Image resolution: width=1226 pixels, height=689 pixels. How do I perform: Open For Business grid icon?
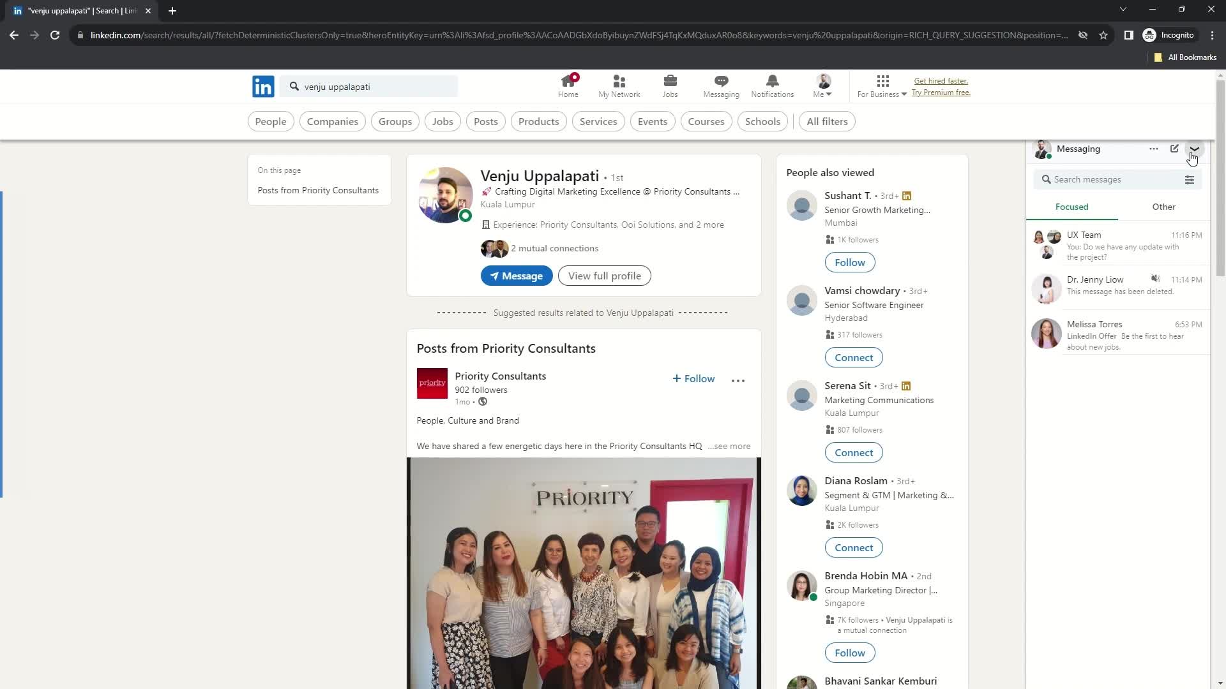coord(882,81)
